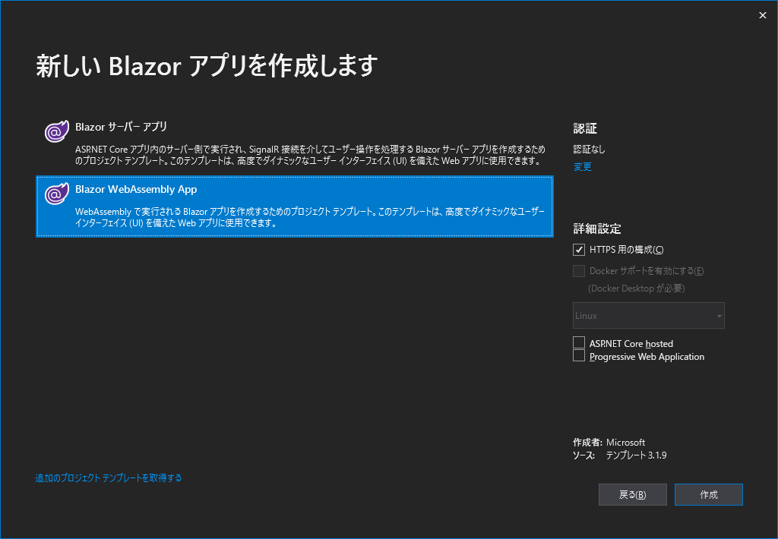Select the Blazor WebAssembly App template title
This screenshot has width=778, height=539.
pos(136,190)
